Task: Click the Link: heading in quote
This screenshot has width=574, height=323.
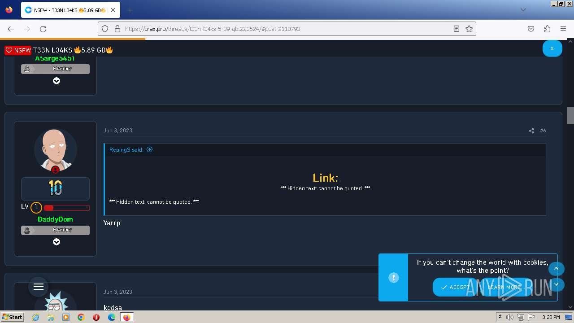Action: click(x=325, y=178)
